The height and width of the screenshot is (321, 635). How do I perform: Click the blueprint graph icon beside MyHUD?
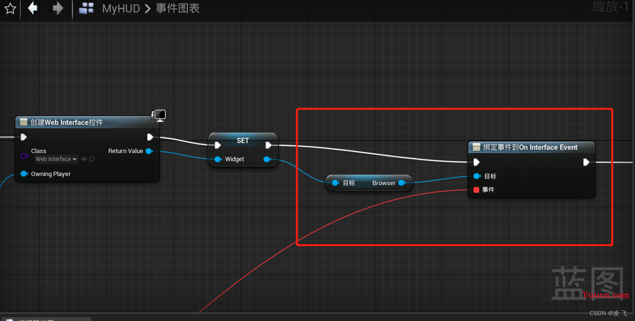pos(86,8)
